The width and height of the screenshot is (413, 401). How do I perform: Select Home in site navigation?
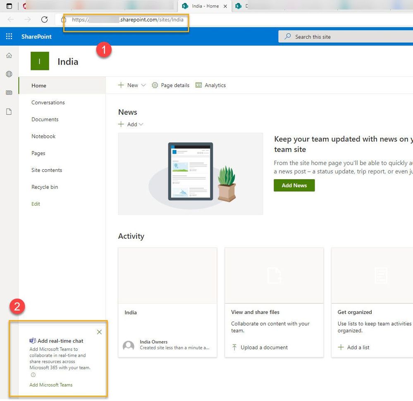click(x=62, y=85)
